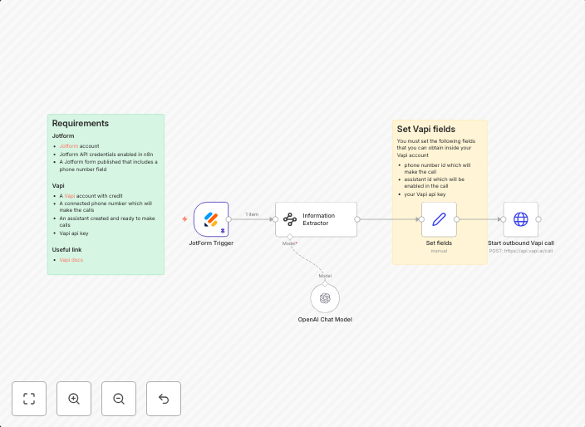
Task: Zoom in on the workflow canvas
Action: 74,399
